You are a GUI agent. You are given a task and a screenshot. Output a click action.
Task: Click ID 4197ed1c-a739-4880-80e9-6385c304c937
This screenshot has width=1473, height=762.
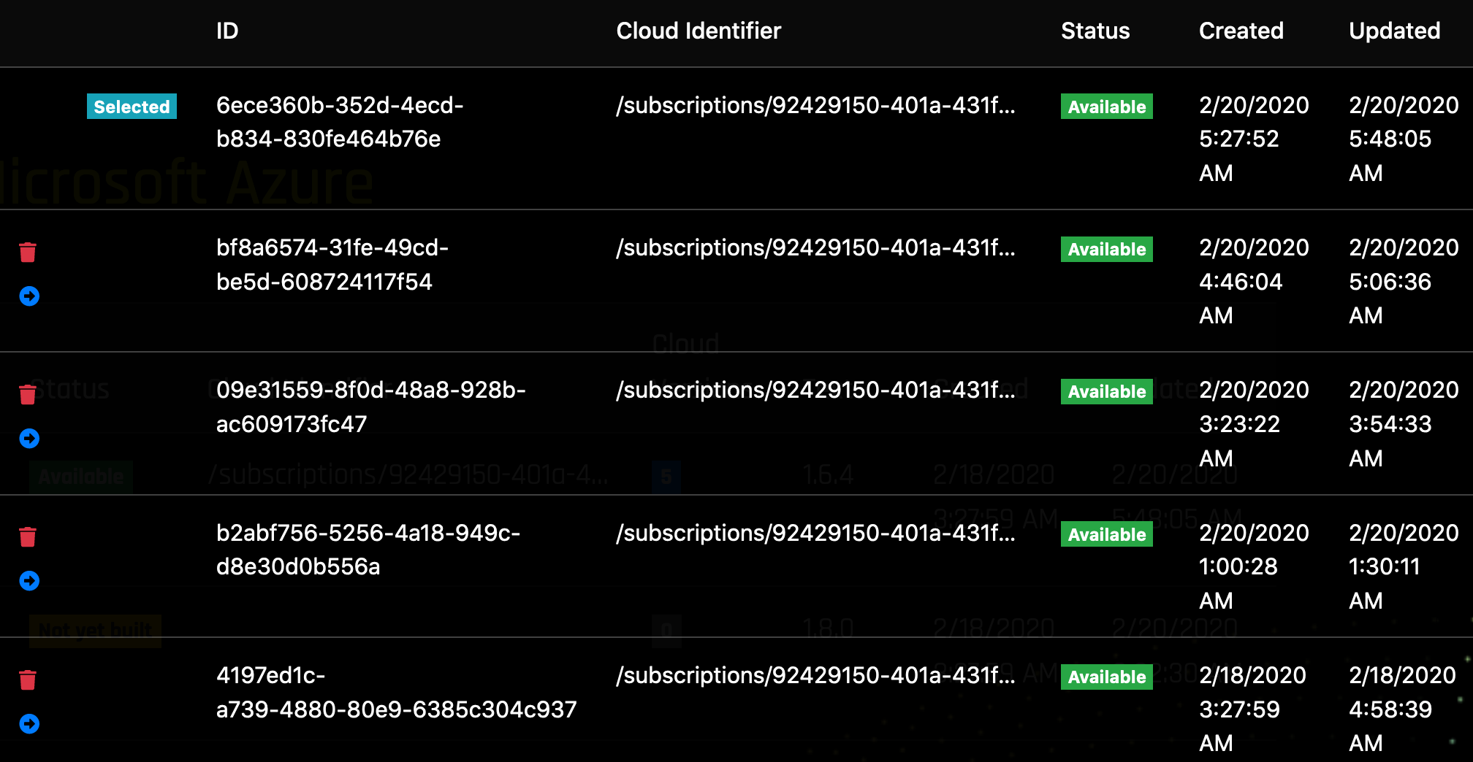[x=397, y=693]
